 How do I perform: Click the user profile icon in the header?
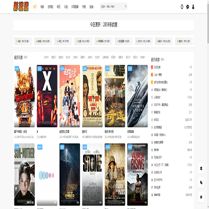193,7
